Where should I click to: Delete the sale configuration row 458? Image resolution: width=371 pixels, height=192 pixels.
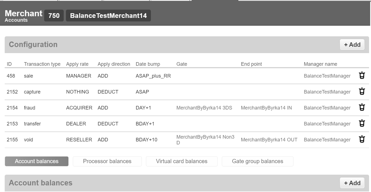point(362,76)
